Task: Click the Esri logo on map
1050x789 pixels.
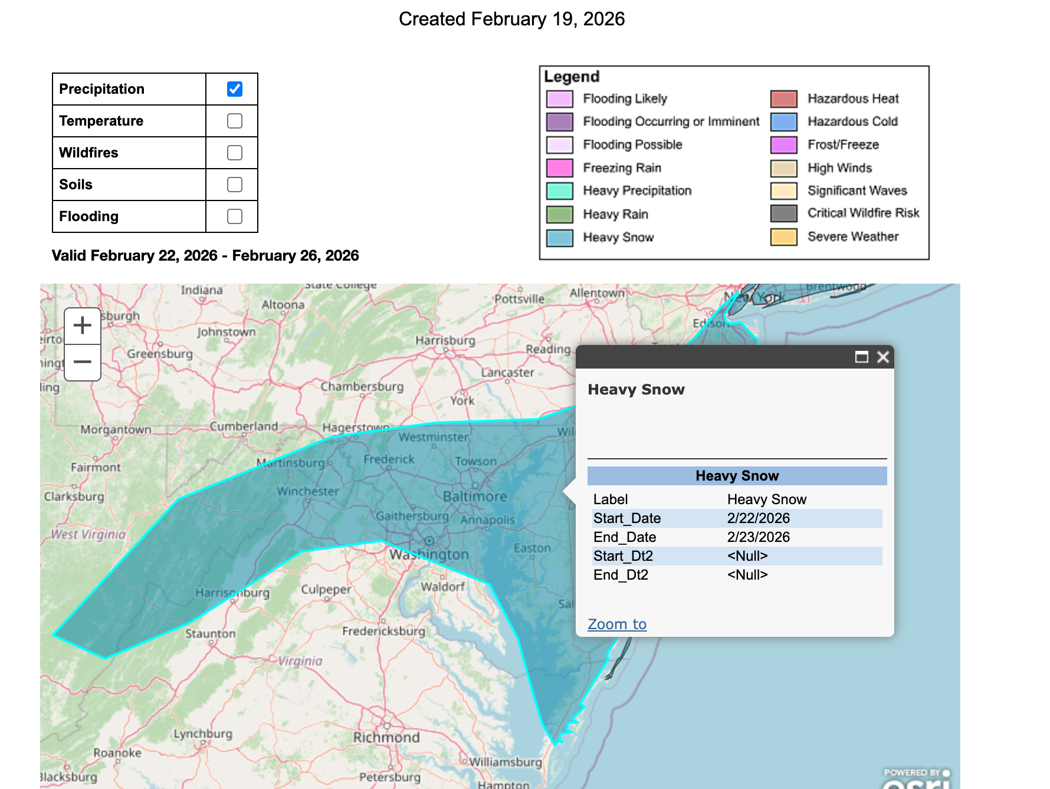Action: coord(916,780)
